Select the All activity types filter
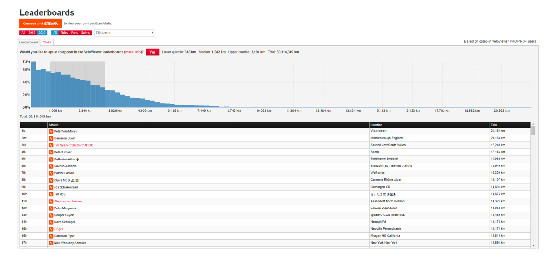Screen dimensions: 555x263 click(x=55, y=33)
